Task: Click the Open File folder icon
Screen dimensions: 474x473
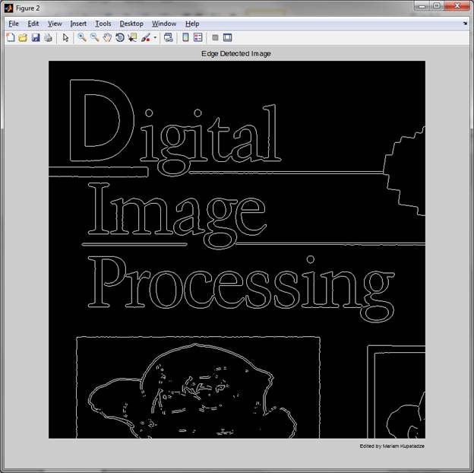Action: [x=23, y=37]
